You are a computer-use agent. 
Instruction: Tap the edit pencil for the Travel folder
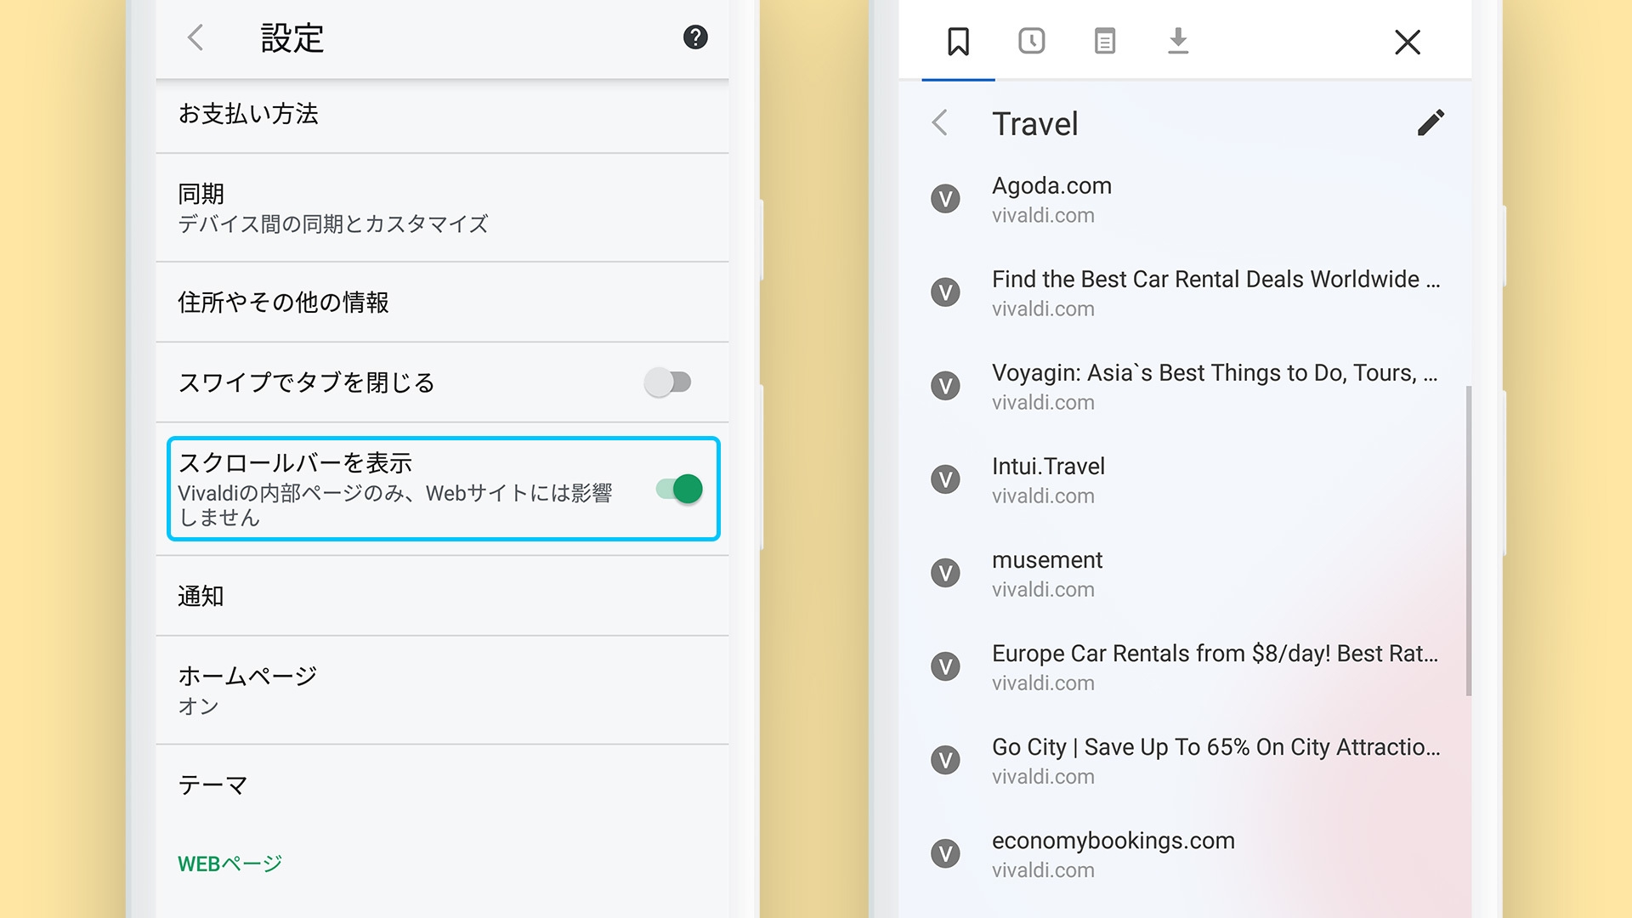[1431, 123]
